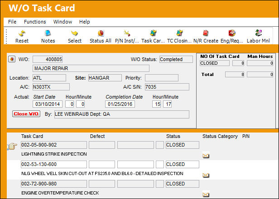Click the pointing hand row indicator

coord(12,146)
